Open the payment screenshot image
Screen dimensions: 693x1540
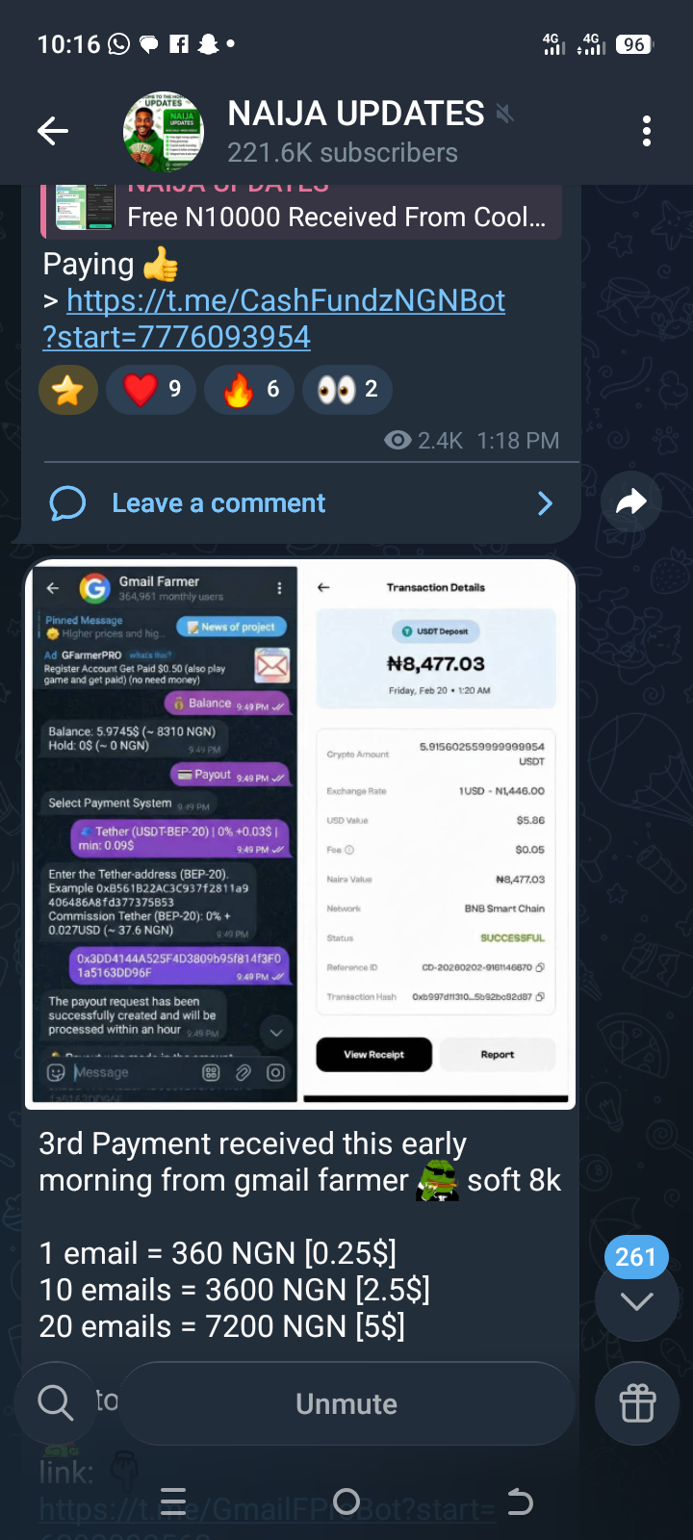300,834
